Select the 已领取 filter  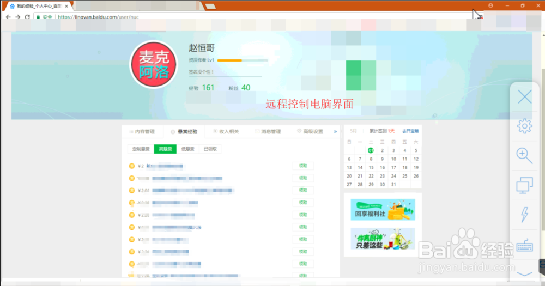click(210, 149)
